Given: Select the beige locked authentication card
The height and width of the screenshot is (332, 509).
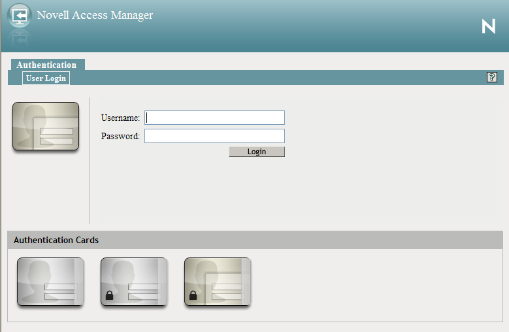Looking at the screenshot, I should click(218, 282).
